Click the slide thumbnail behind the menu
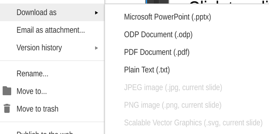This screenshot has height=134, width=269. click(157, 2)
